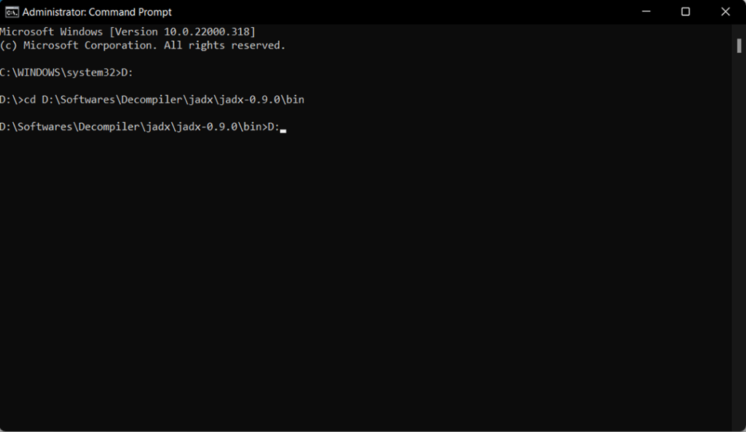
Task: Click the blinking cursor after 'bin>D:'
Action: [283, 131]
